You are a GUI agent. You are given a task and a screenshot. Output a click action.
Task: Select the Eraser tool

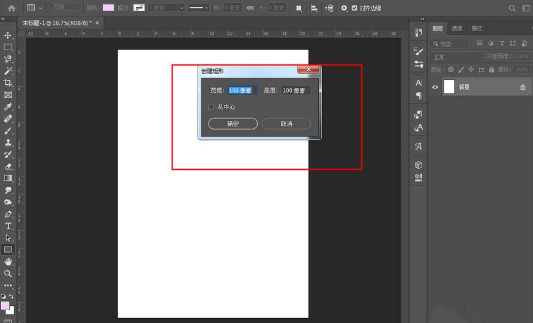click(x=8, y=166)
